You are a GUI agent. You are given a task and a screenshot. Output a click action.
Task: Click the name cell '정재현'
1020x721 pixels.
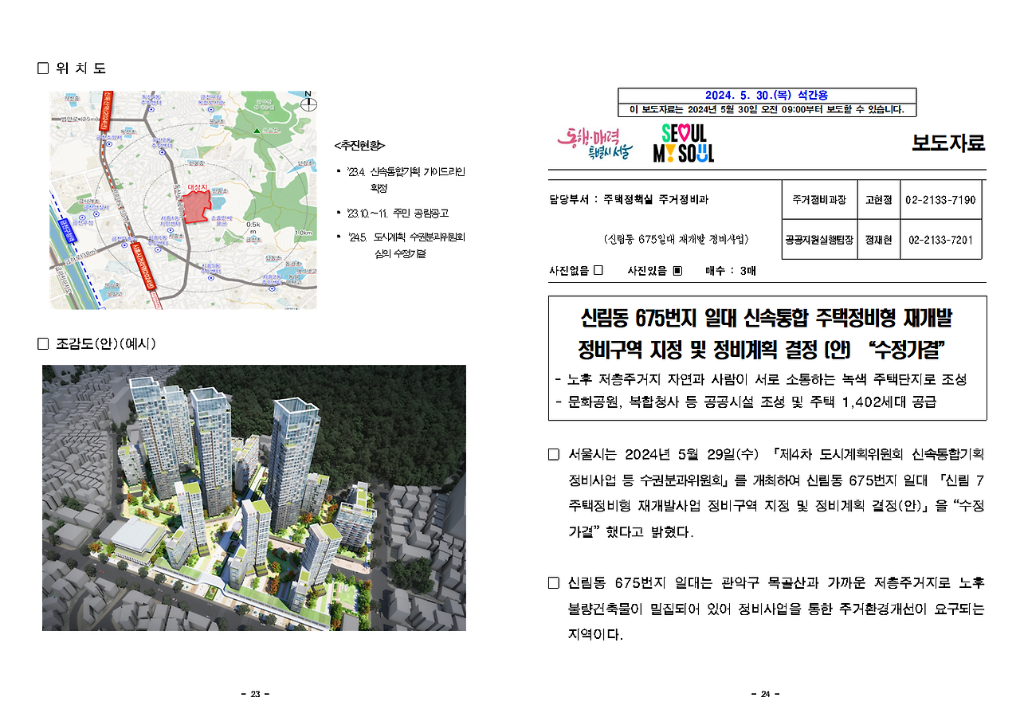[878, 240]
